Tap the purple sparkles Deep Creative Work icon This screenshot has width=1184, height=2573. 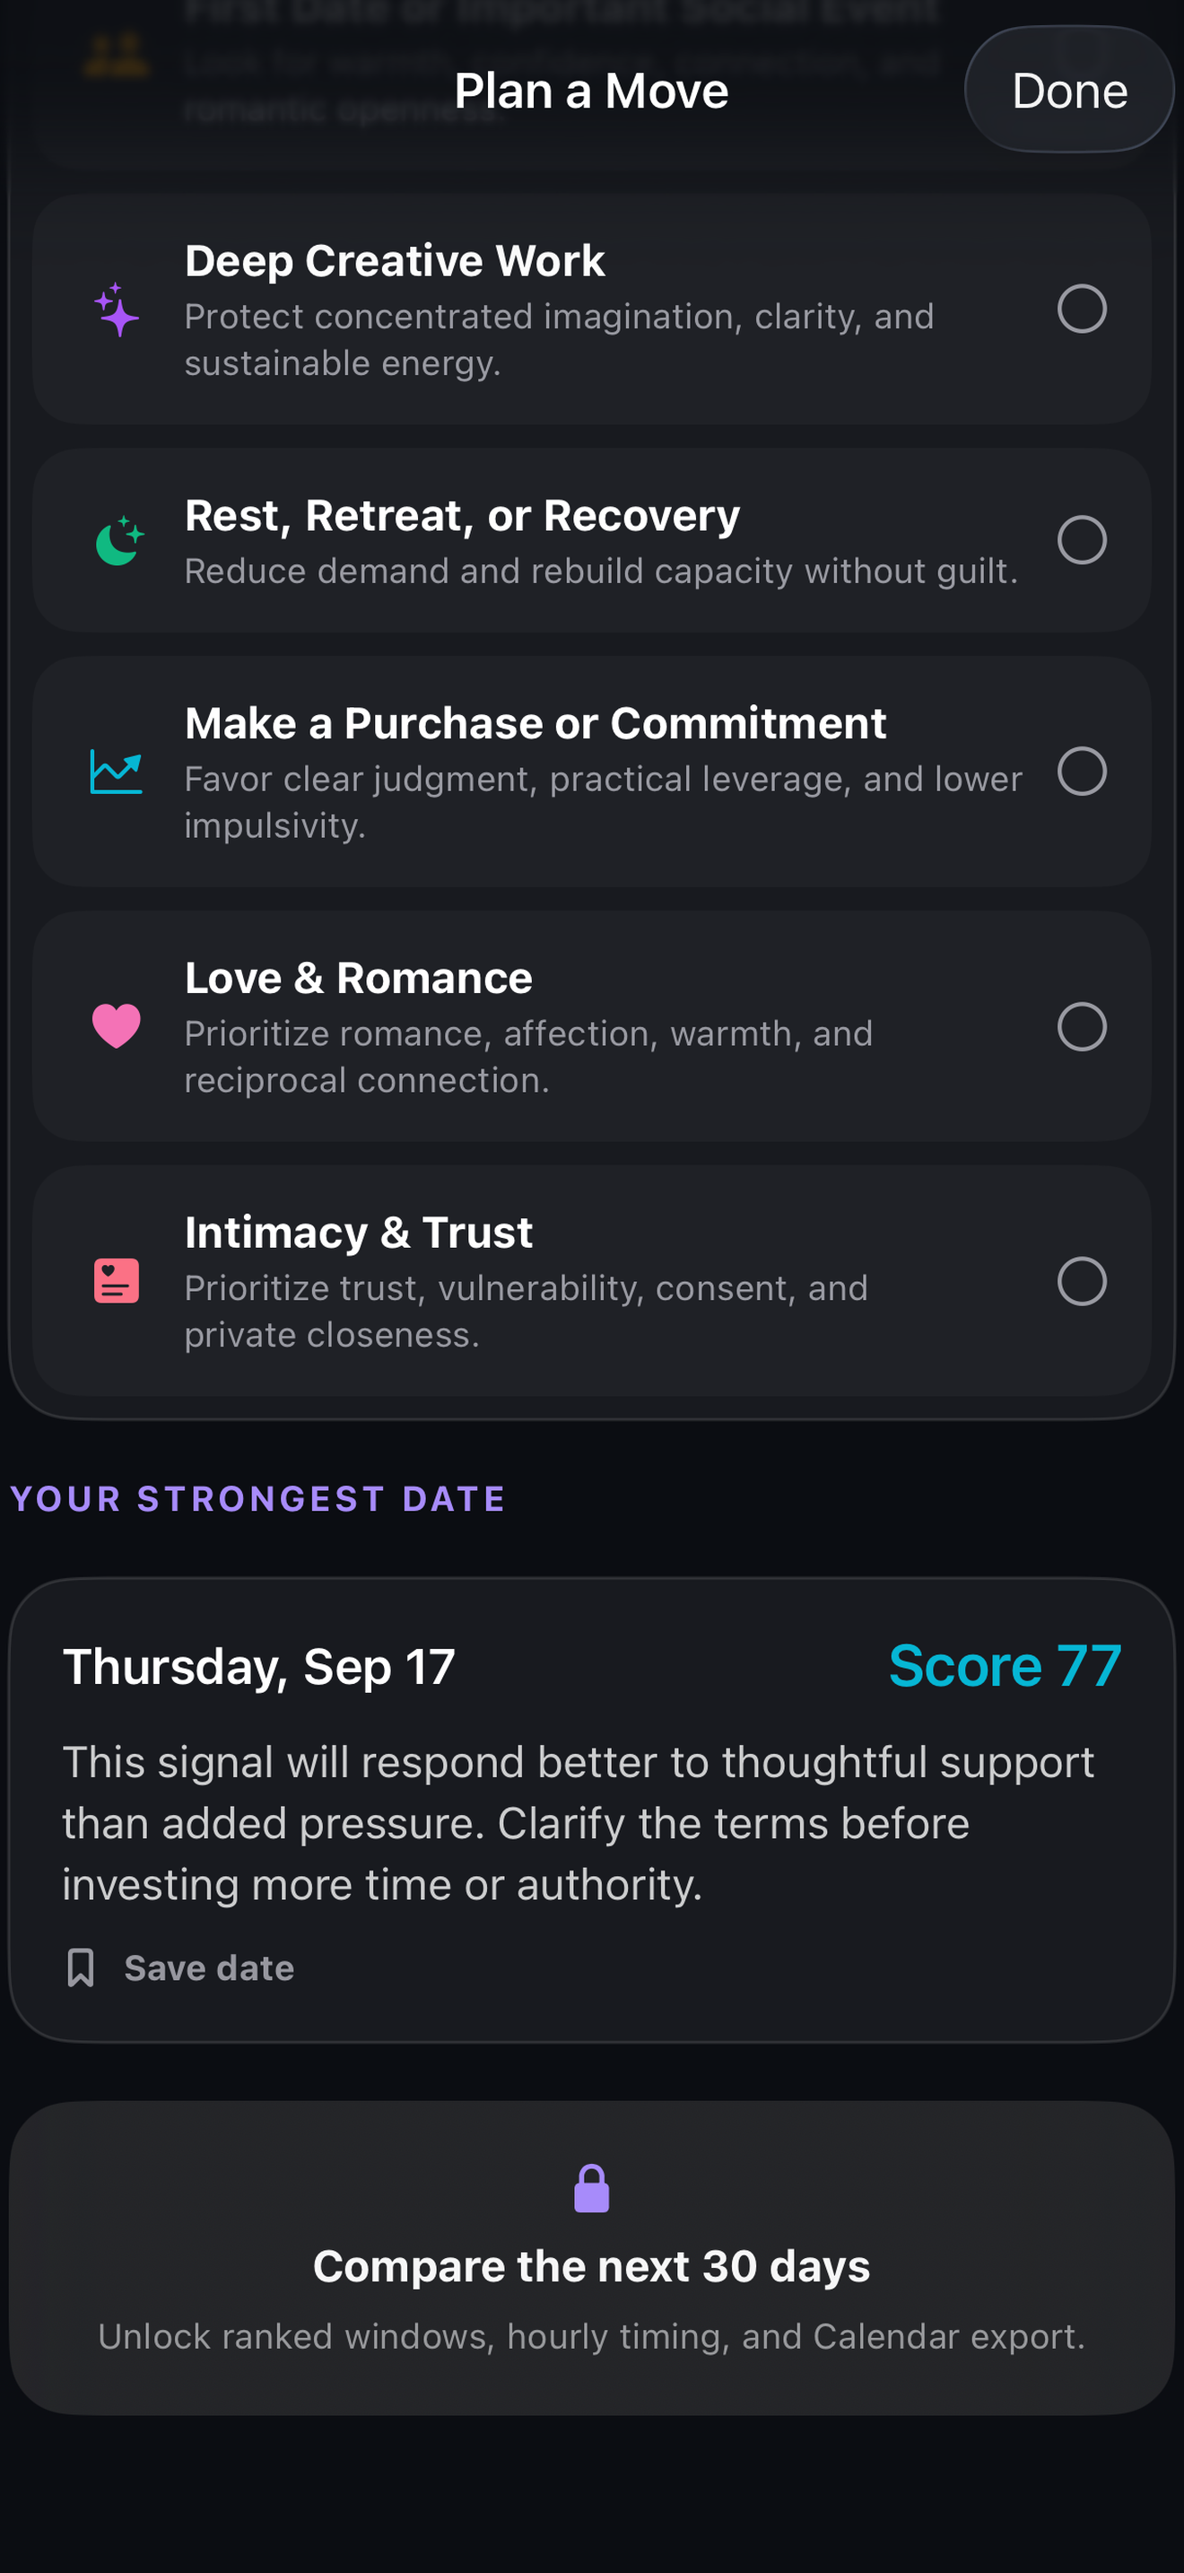[117, 310]
